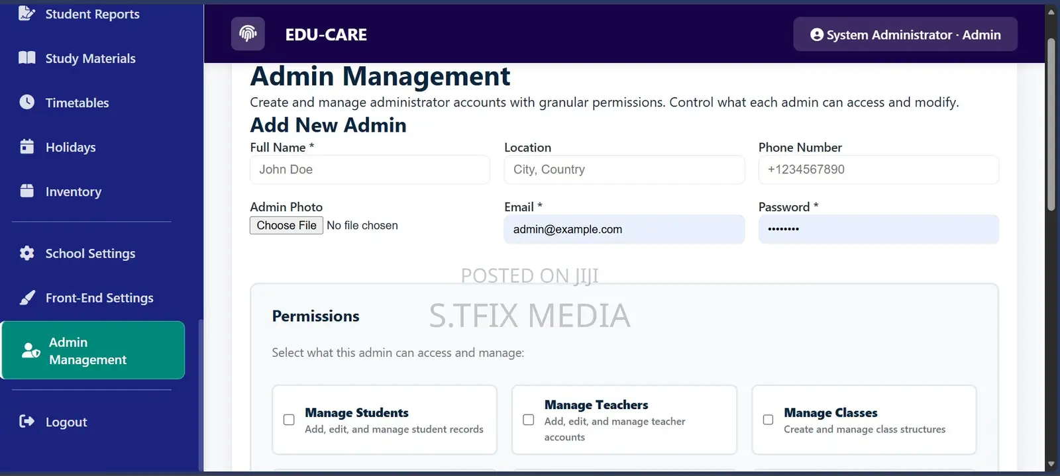Viewport: 1060px width, 476px height.
Task: Click the Admin Photo label
Action: [x=286, y=207]
